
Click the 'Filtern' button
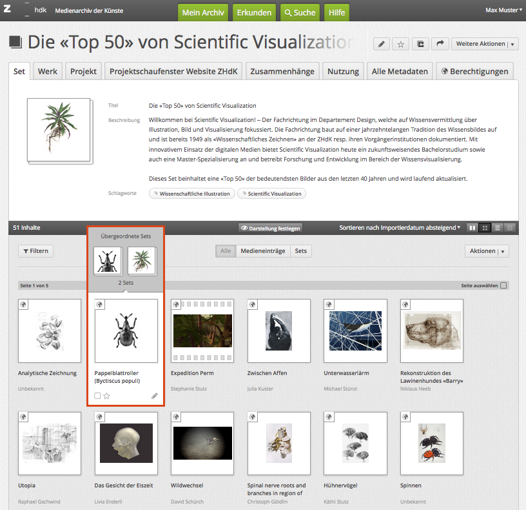click(x=35, y=251)
